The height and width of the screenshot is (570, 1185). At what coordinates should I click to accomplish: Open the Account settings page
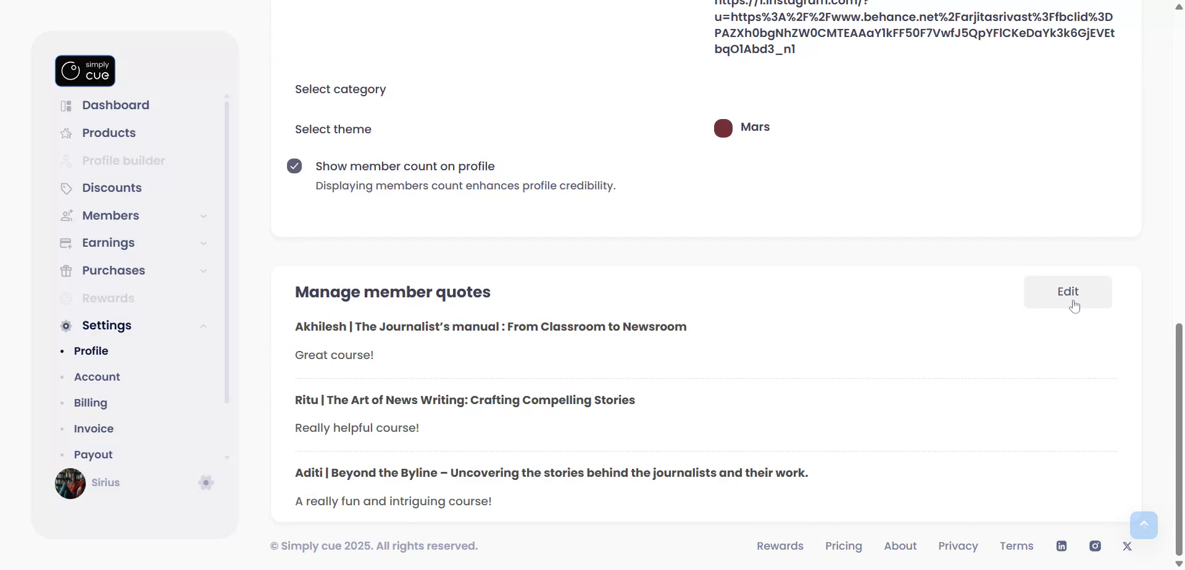coord(97,377)
